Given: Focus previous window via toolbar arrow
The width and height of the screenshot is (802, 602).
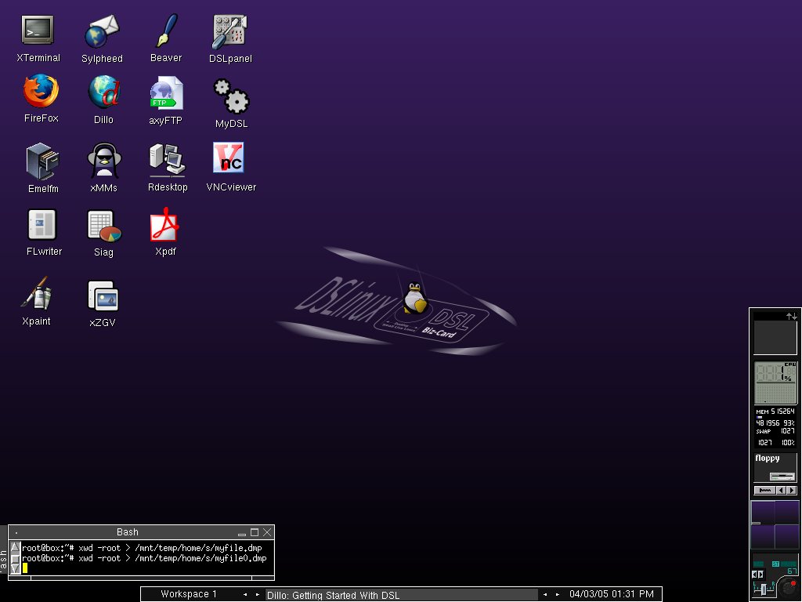Looking at the screenshot, I should (545, 594).
